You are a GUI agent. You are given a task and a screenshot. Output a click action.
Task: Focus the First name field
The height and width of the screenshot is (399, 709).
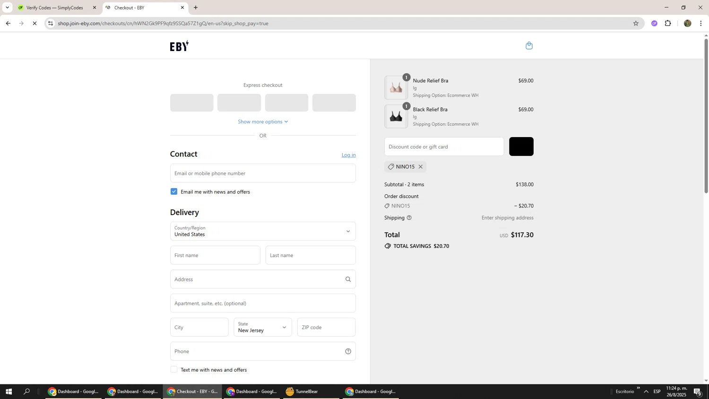[215, 255]
